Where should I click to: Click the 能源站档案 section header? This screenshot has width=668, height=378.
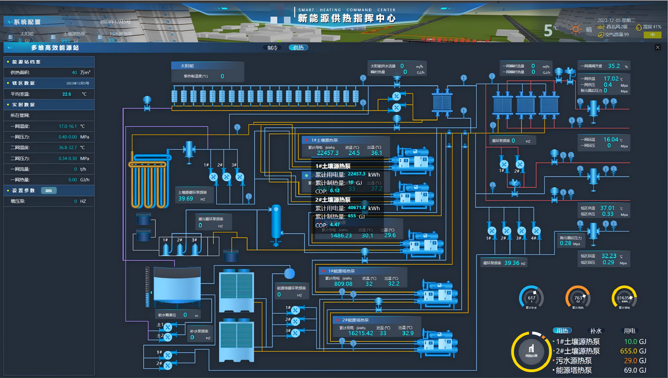[49, 62]
